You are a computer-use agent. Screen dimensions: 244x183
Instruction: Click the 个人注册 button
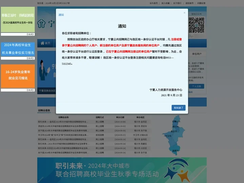click(197, 86)
